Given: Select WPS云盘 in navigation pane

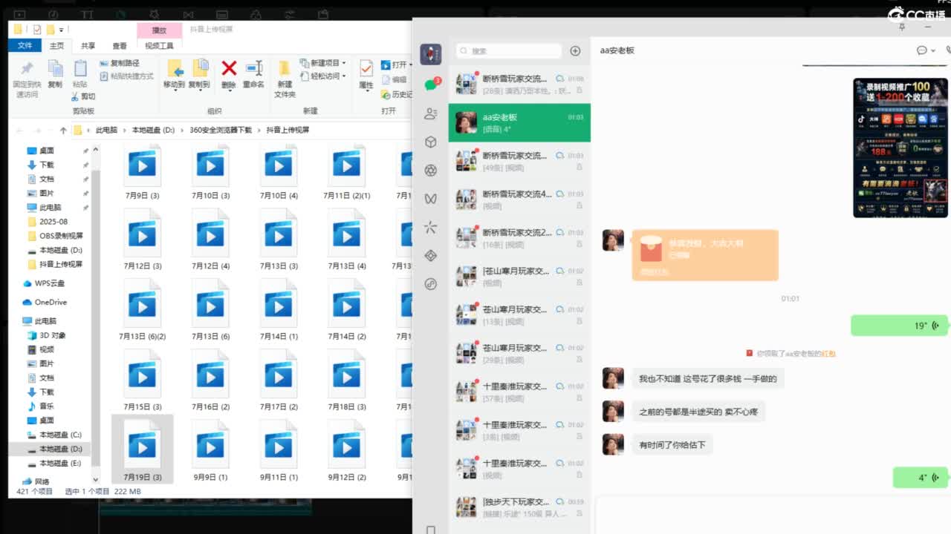Looking at the screenshot, I should tap(43, 283).
